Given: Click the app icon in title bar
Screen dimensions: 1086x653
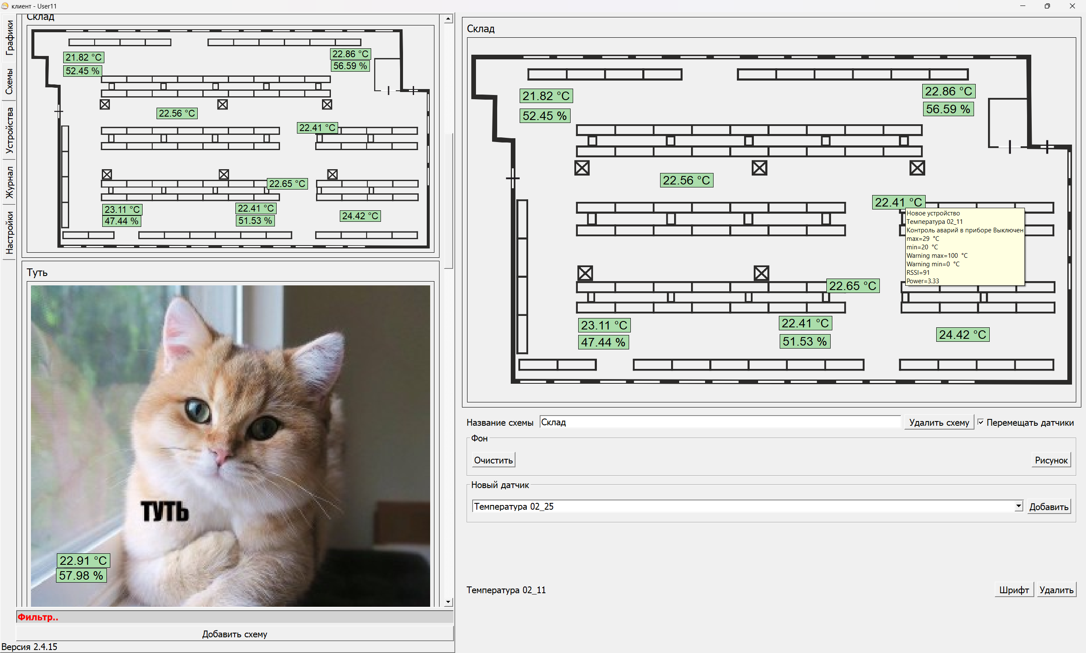Looking at the screenshot, I should pos(4,6).
